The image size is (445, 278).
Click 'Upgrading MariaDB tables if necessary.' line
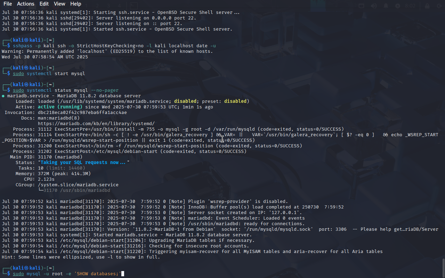pos(128,240)
